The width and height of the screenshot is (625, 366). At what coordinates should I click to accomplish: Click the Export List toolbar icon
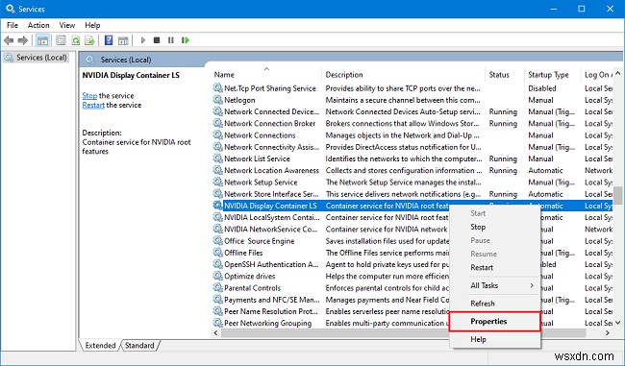[89, 40]
